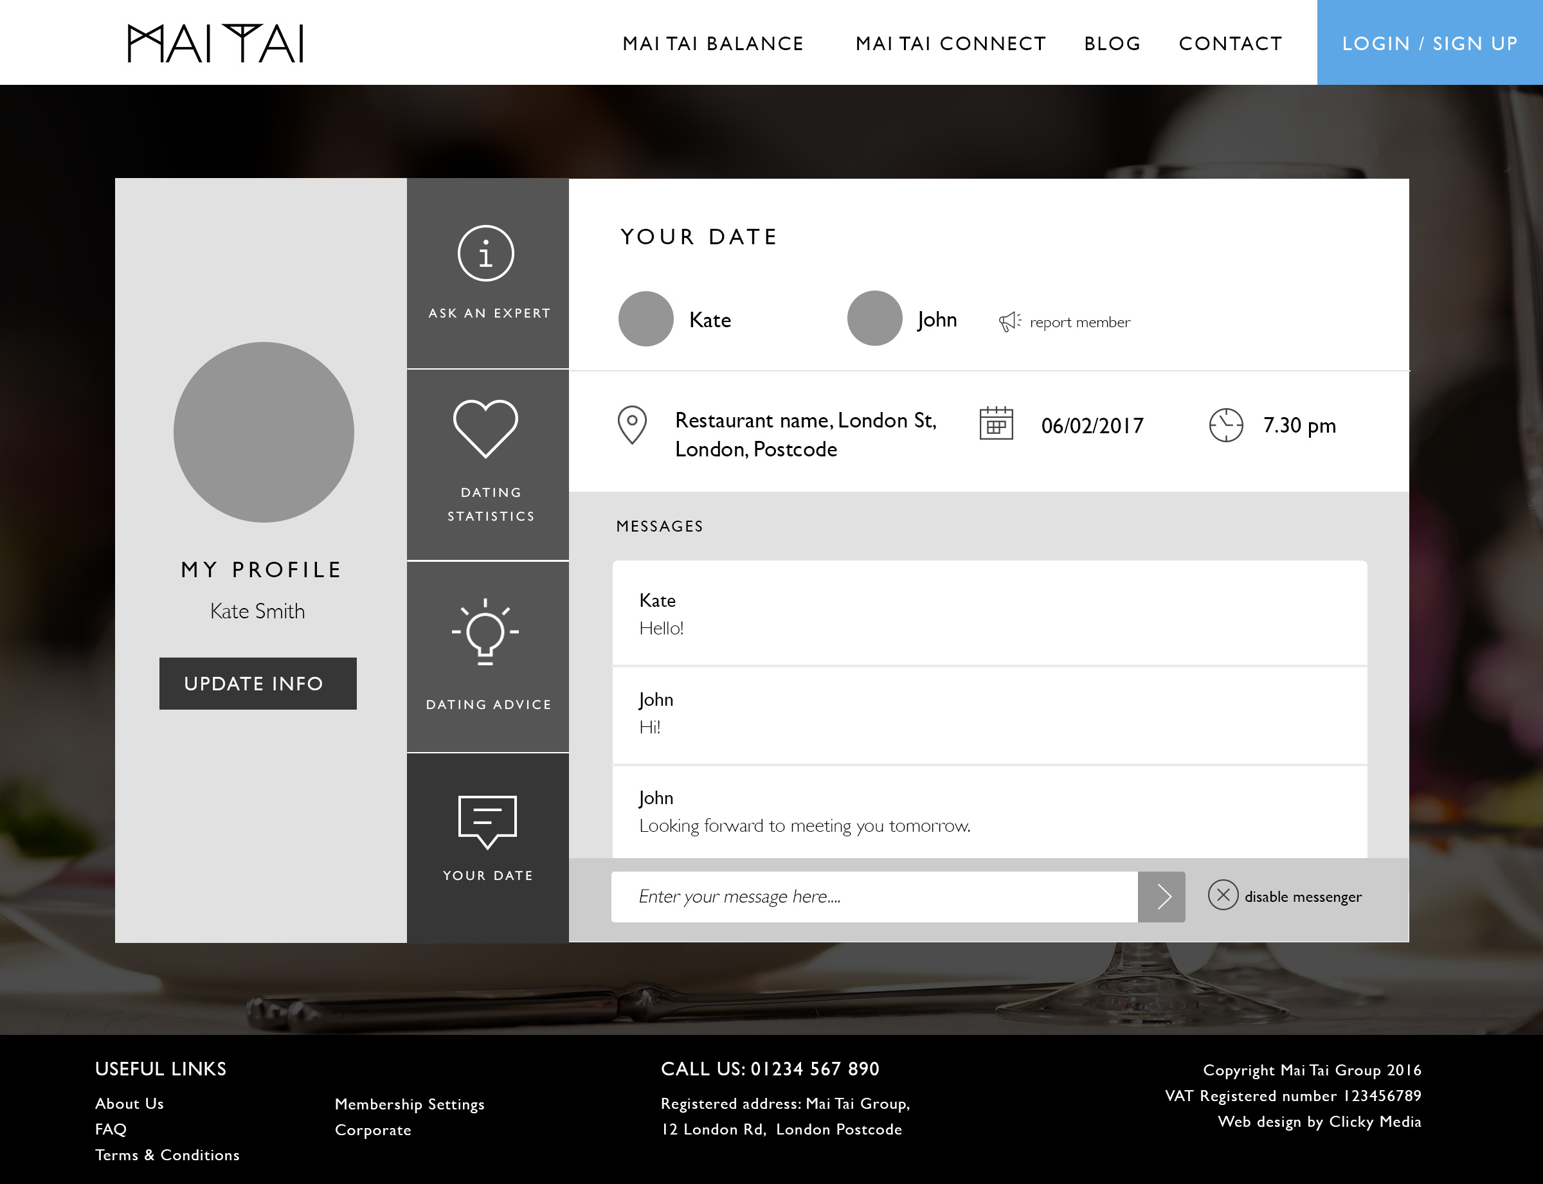Click the disable messenger X icon
This screenshot has width=1543, height=1184.
[1223, 895]
